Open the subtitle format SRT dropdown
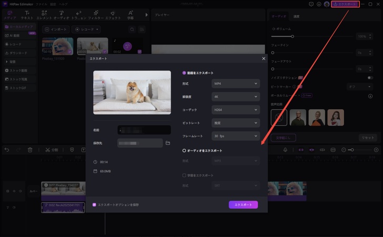 [236, 185]
